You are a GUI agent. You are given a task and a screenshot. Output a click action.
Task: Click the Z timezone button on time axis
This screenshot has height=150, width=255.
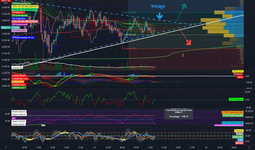[x=6, y=147]
